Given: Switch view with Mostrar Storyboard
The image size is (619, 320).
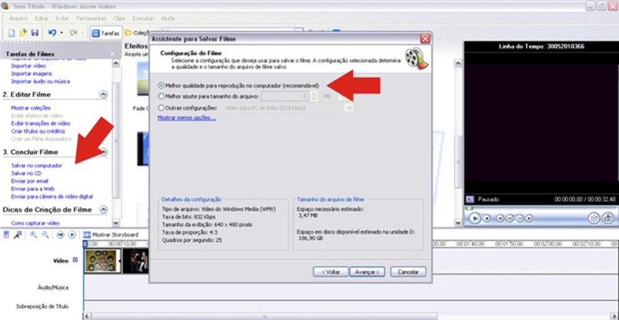Looking at the screenshot, I should click(x=111, y=234).
